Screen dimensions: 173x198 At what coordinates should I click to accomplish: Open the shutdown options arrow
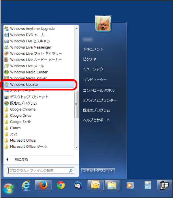click(112, 171)
